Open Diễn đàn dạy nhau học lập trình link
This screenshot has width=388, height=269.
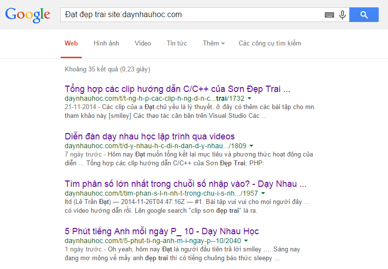[x=150, y=136]
